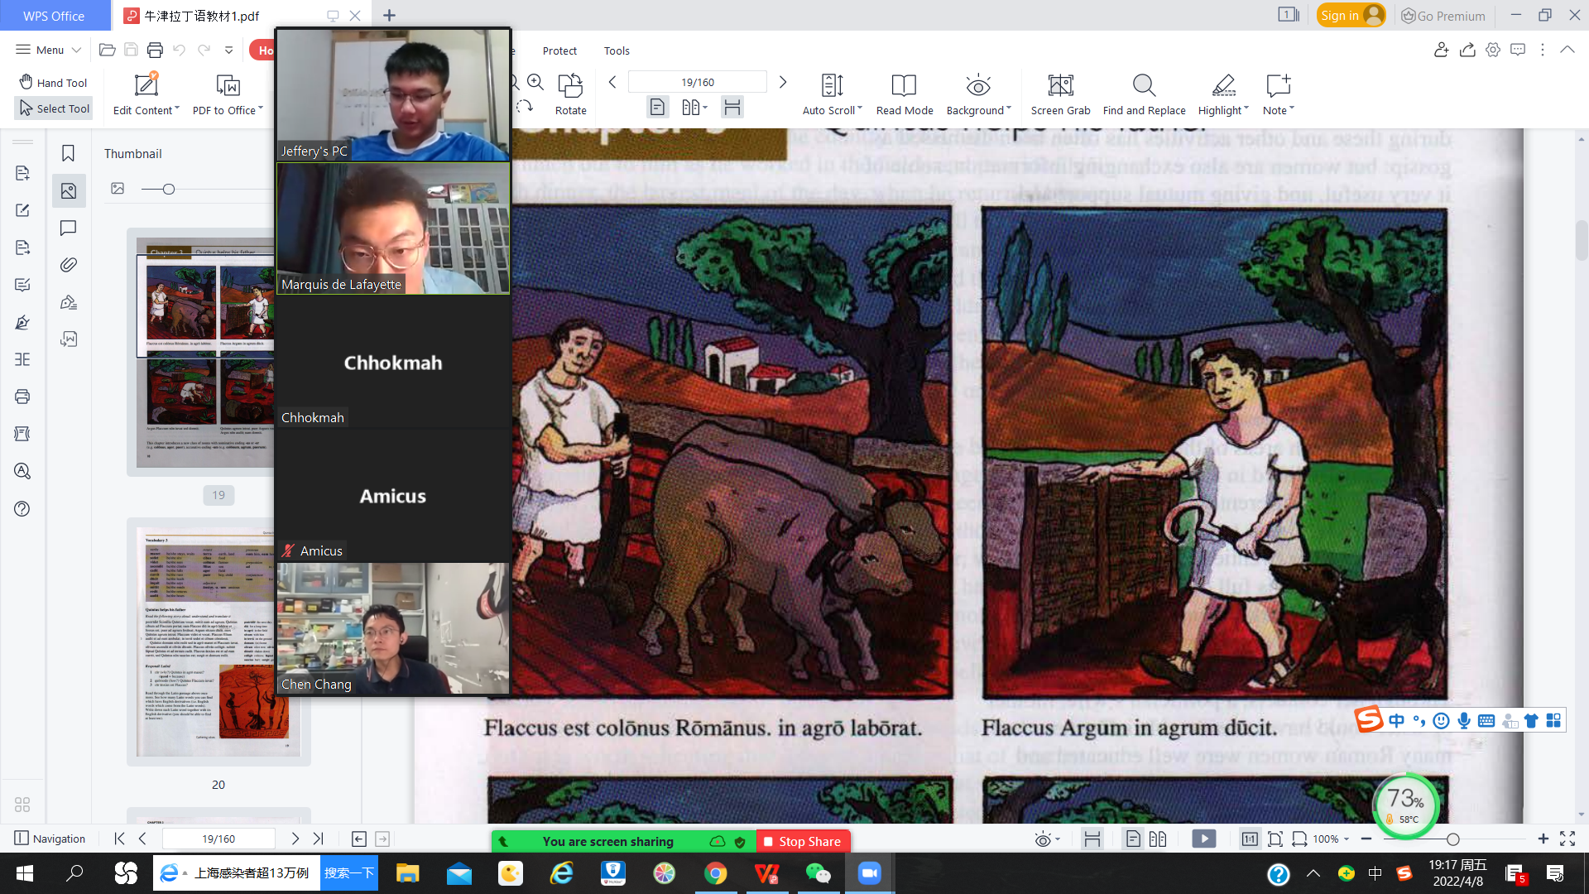This screenshot has height=894, width=1589.
Task: Switch to the Tools tab
Action: pyautogui.click(x=617, y=50)
